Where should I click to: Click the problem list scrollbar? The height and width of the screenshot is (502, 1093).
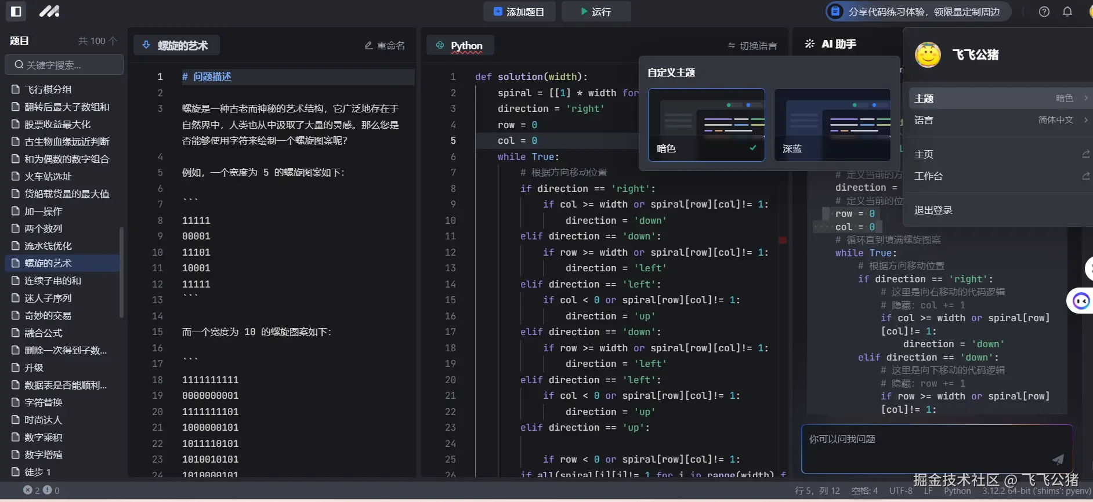click(x=121, y=272)
